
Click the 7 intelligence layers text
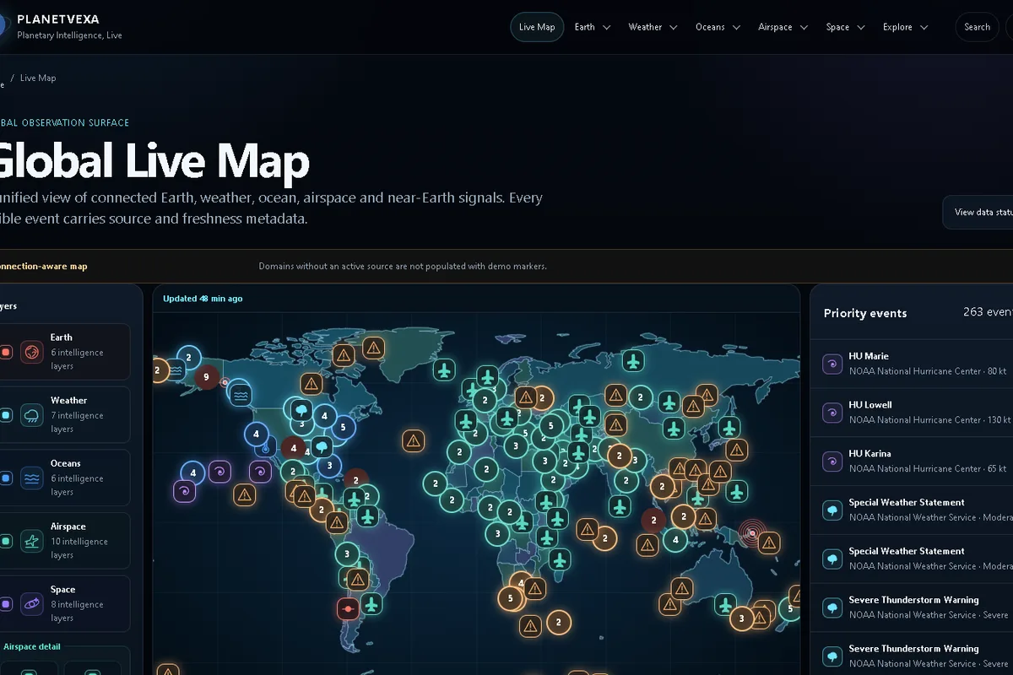click(77, 422)
